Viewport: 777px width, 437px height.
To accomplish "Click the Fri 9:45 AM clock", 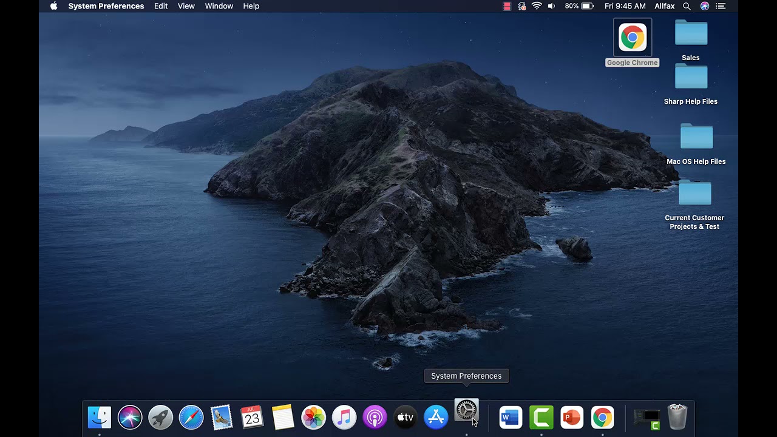I will click(x=625, y=6).
